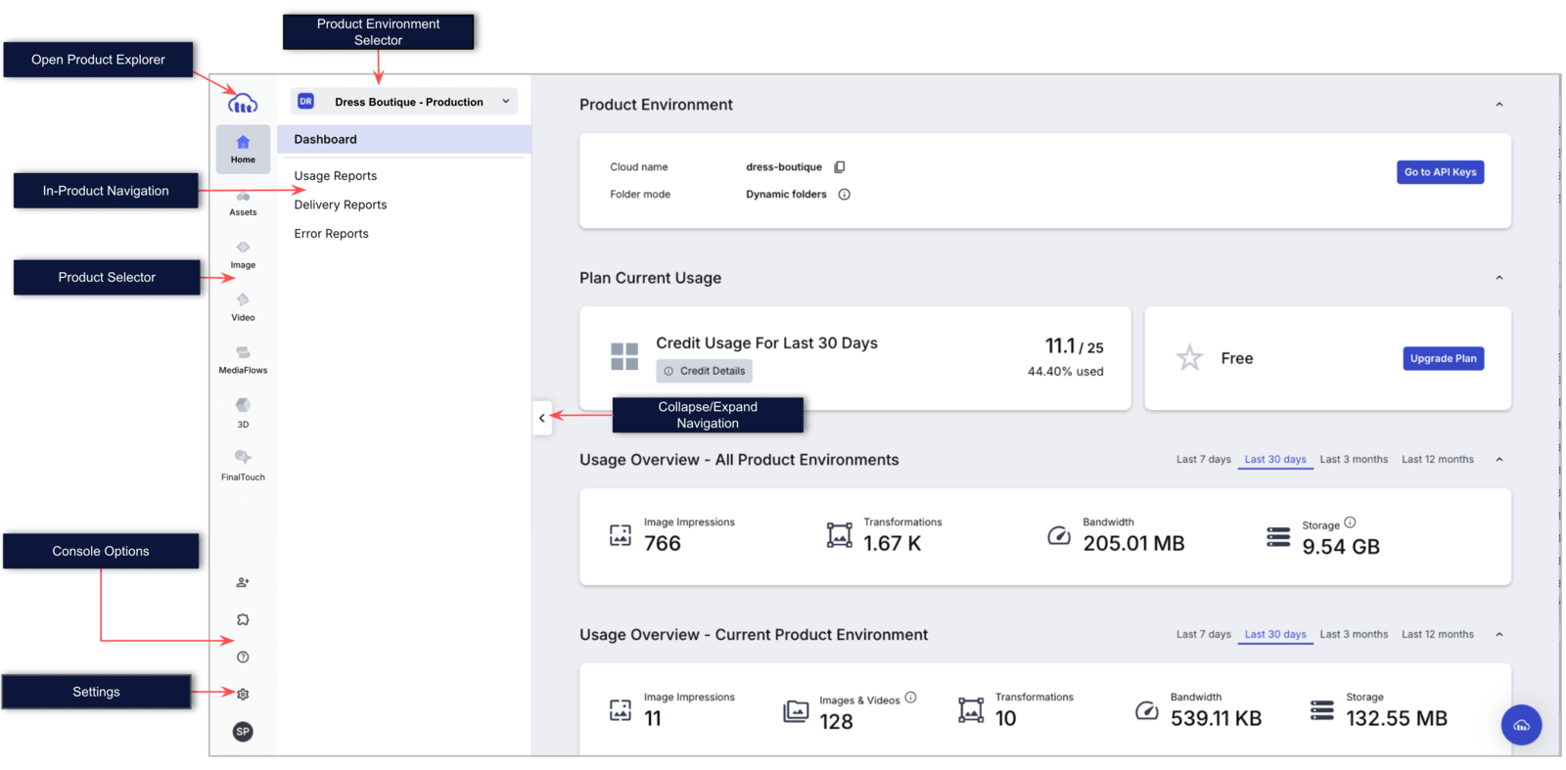This screenshot has height=770, width=1566.
Task: Click the Credit Details chip
Action: [x=705, y=371]
